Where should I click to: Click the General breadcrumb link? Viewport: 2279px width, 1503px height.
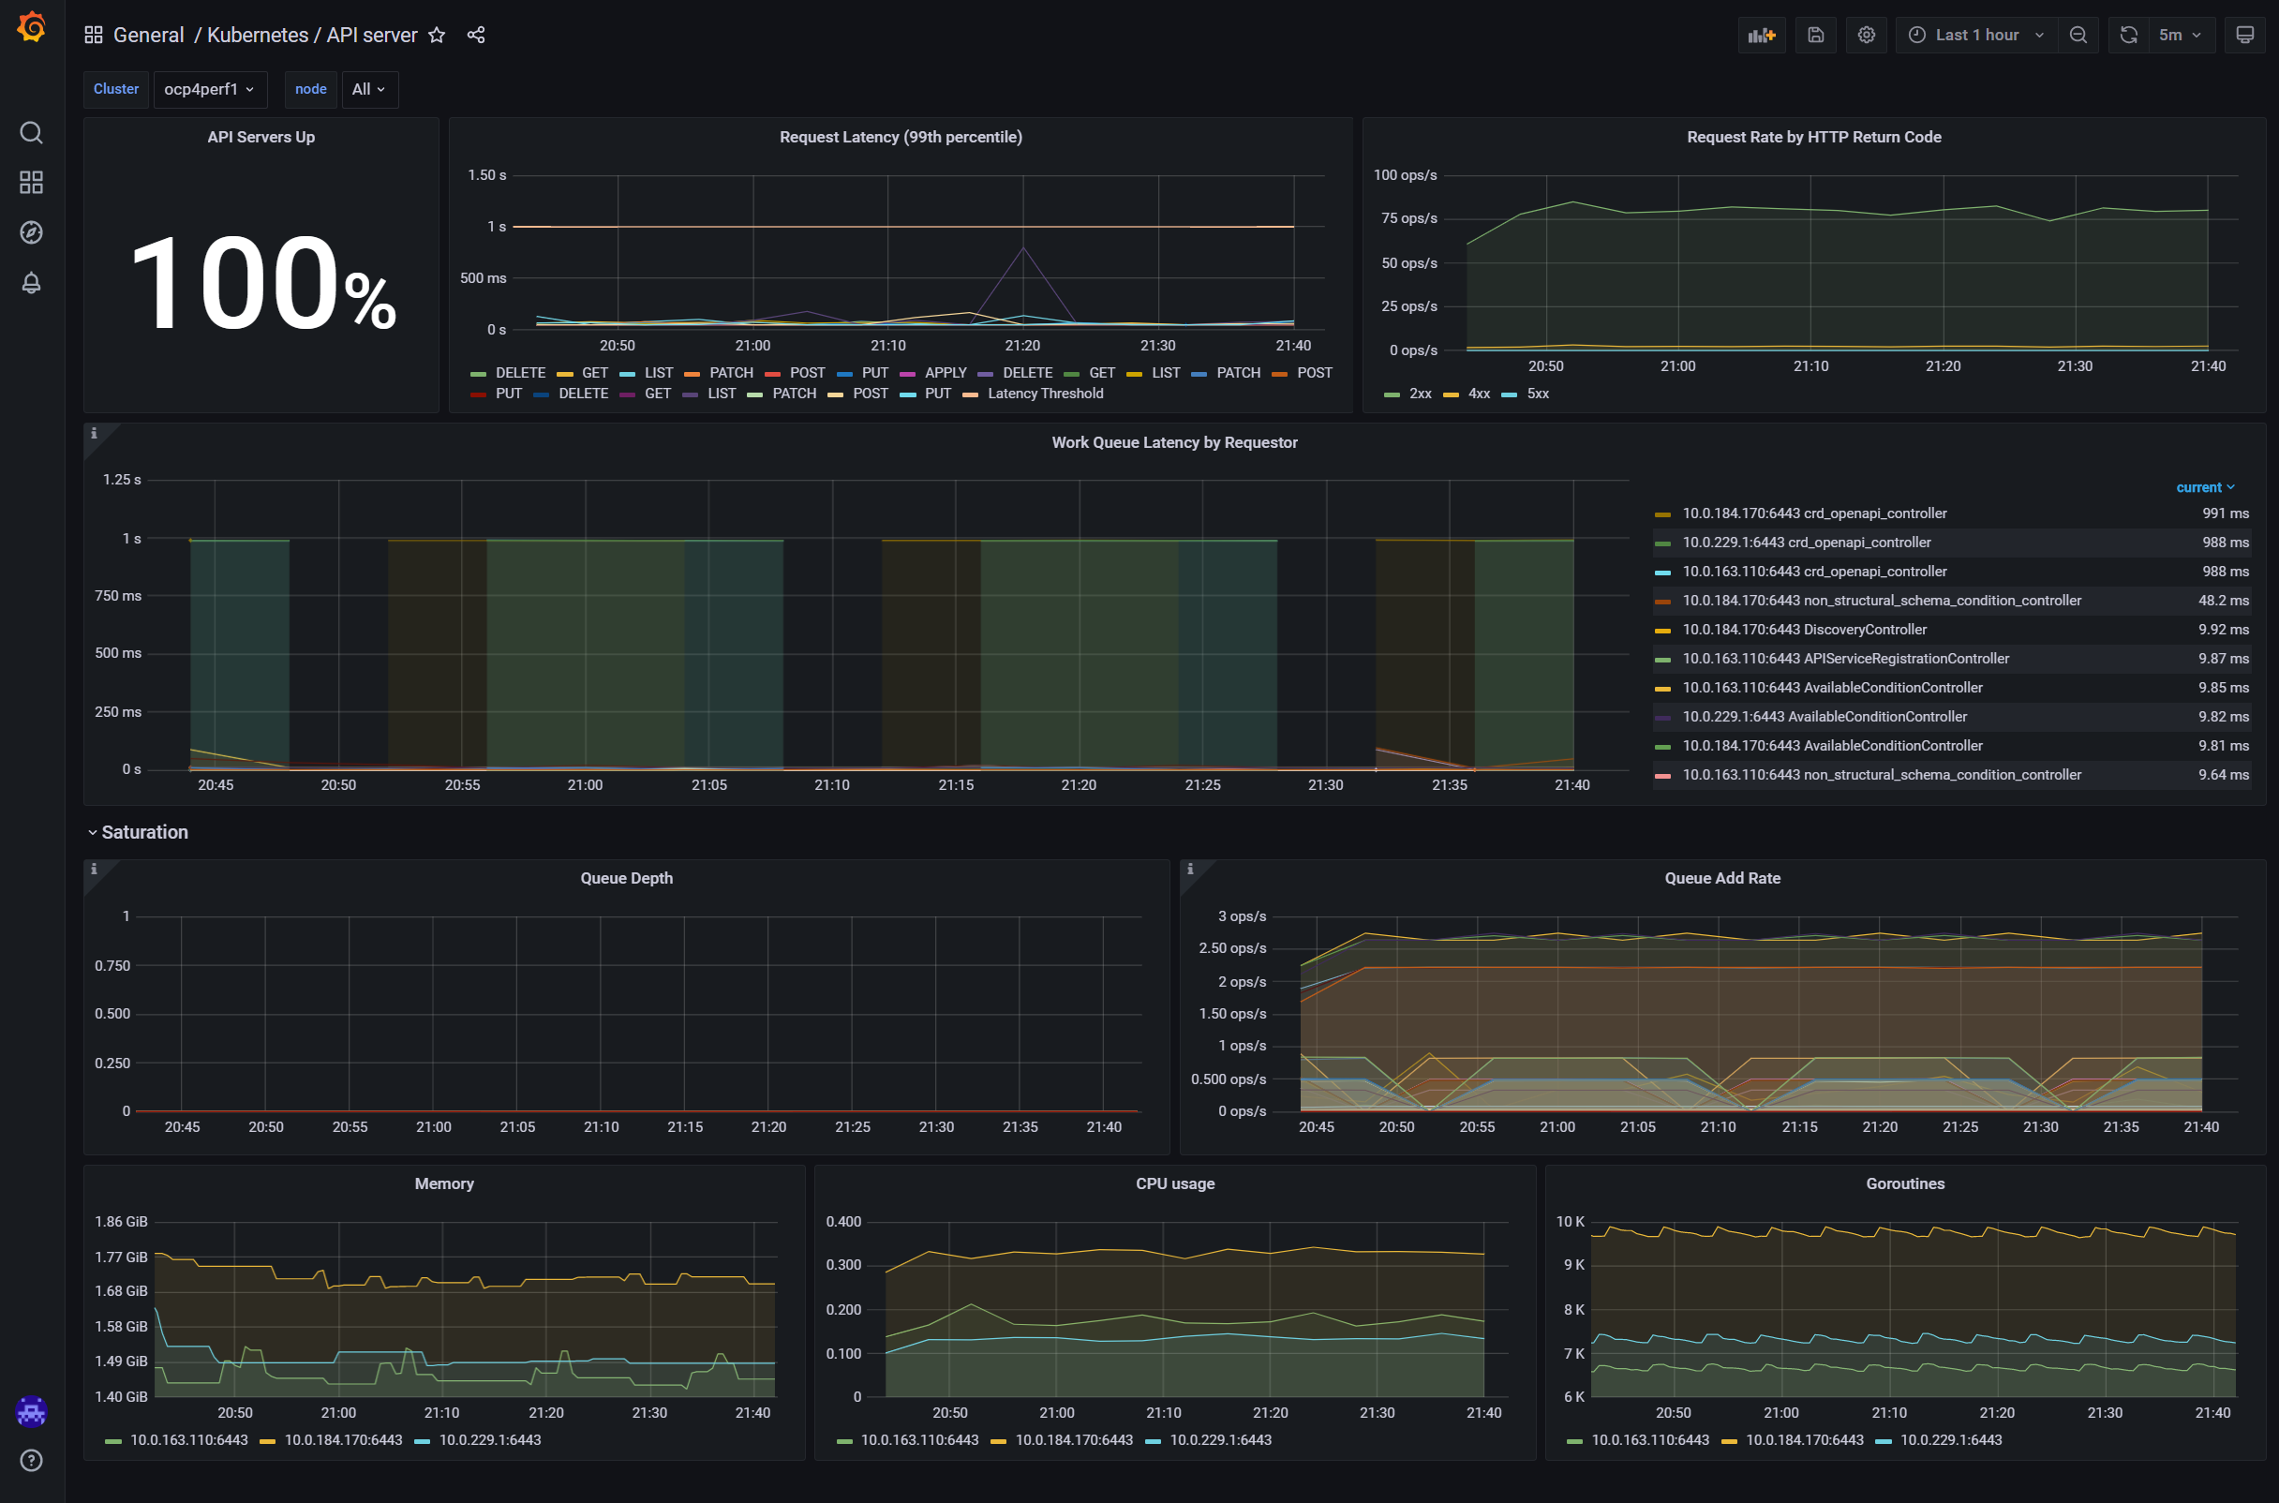[149, 36]
